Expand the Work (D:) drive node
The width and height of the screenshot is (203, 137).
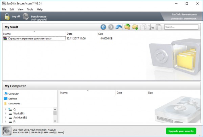tap(5, 114)
